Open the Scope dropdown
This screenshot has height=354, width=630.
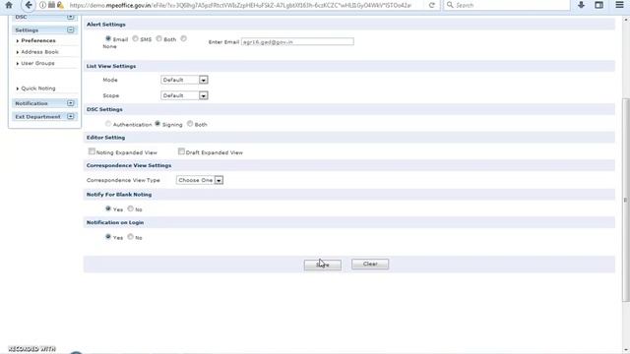coord(184,95)
